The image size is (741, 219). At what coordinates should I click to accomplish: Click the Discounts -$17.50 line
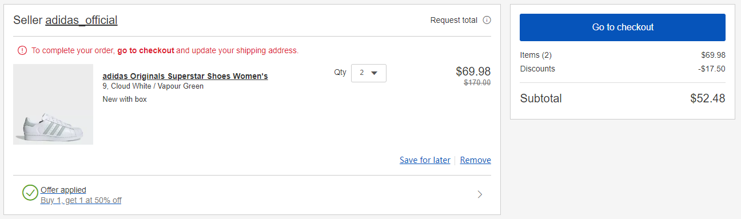pos(623,69)
